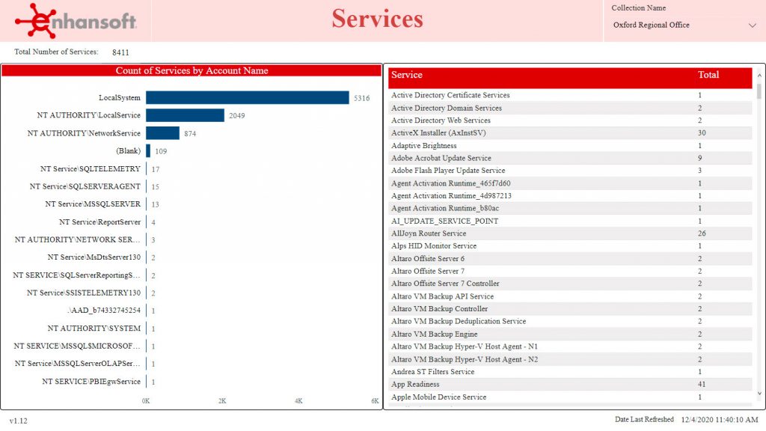Click the table scrollbar down arrow
766x431 pixels.
tap(759, 394)
